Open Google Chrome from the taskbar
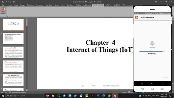Viewport: 174px width, 98px height. 109,96
